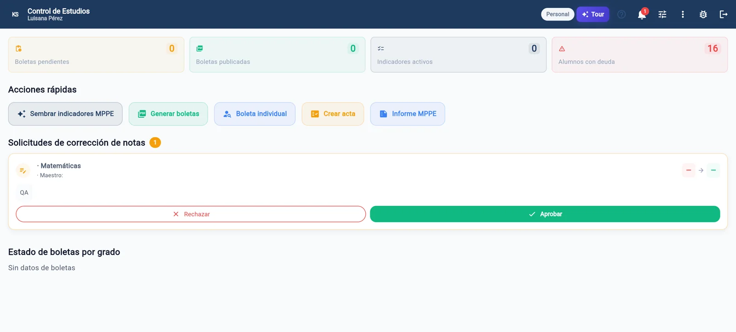736x332 pixels.
Task: Open the Alumnos con deuda card
Action: [x=640, y=55]
